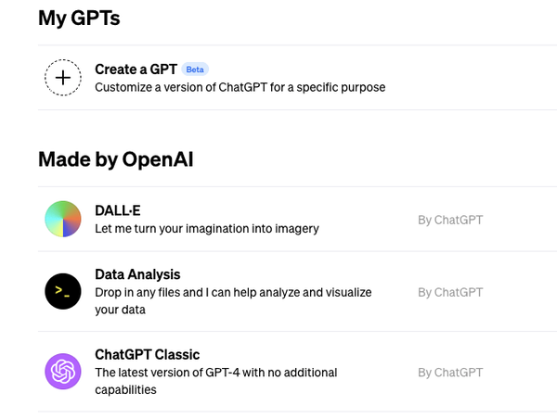Click 'your data' line under Data Analysis
The height and width of the screenshot is (418, 557).
click(120, 310)
